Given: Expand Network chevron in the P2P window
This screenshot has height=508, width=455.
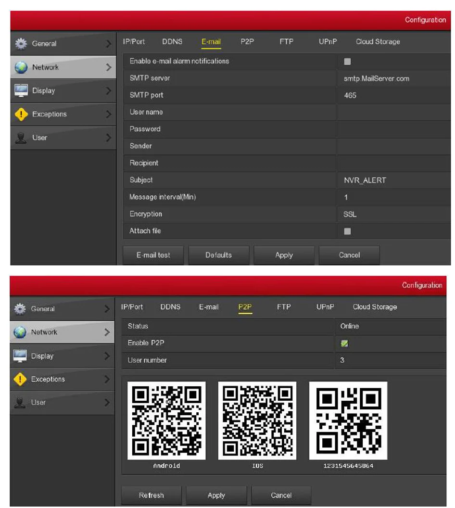Looking at the screenshot, I should click(x=107, y=332).
